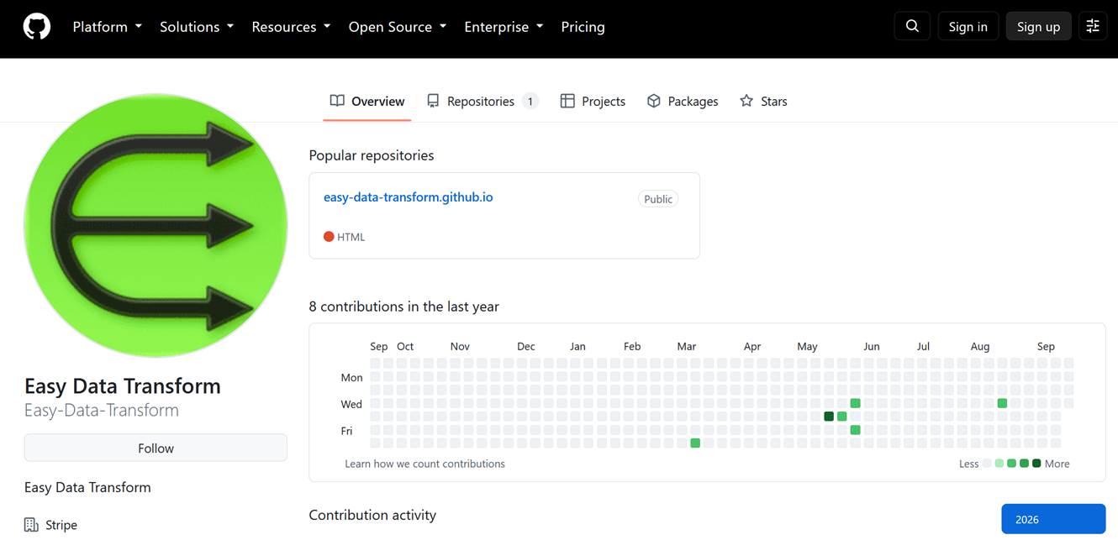The image size is (1118, 540).
Task: Click the green late-May Friday contribution cell
Action: (855, 430)
